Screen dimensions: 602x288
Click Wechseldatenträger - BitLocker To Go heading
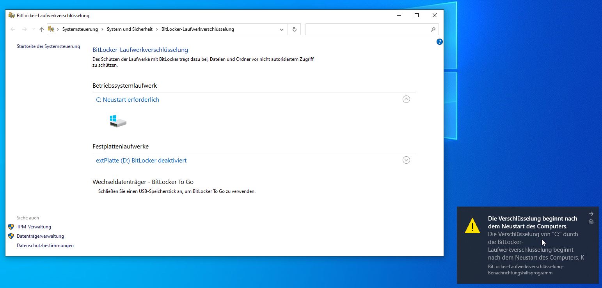pyautogui.click(x=143, y=182)
